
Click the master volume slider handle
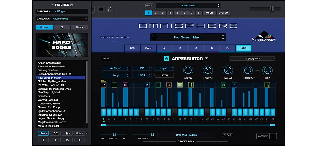pos(272,9)
